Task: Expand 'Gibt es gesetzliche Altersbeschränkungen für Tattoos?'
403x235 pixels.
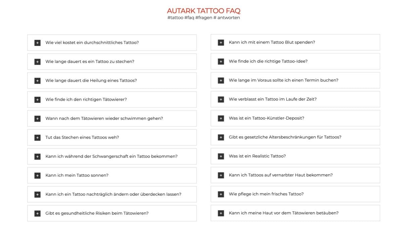Action: click(x=296, y=137)
